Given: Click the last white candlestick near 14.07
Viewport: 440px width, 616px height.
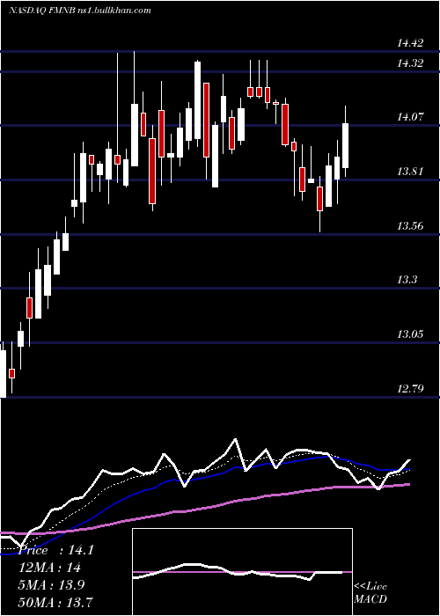Looking at the screenshot, I should [346, 145].
